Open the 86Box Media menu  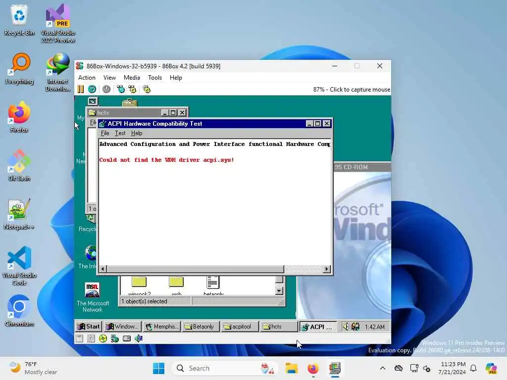(132, 78)
